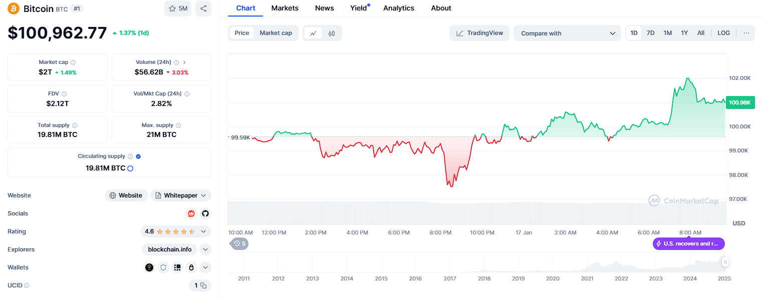Set chart range to 1Y

684,33
